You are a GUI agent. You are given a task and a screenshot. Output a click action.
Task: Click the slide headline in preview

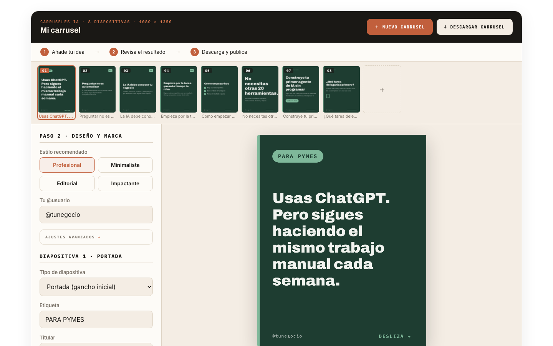point(331,239)
